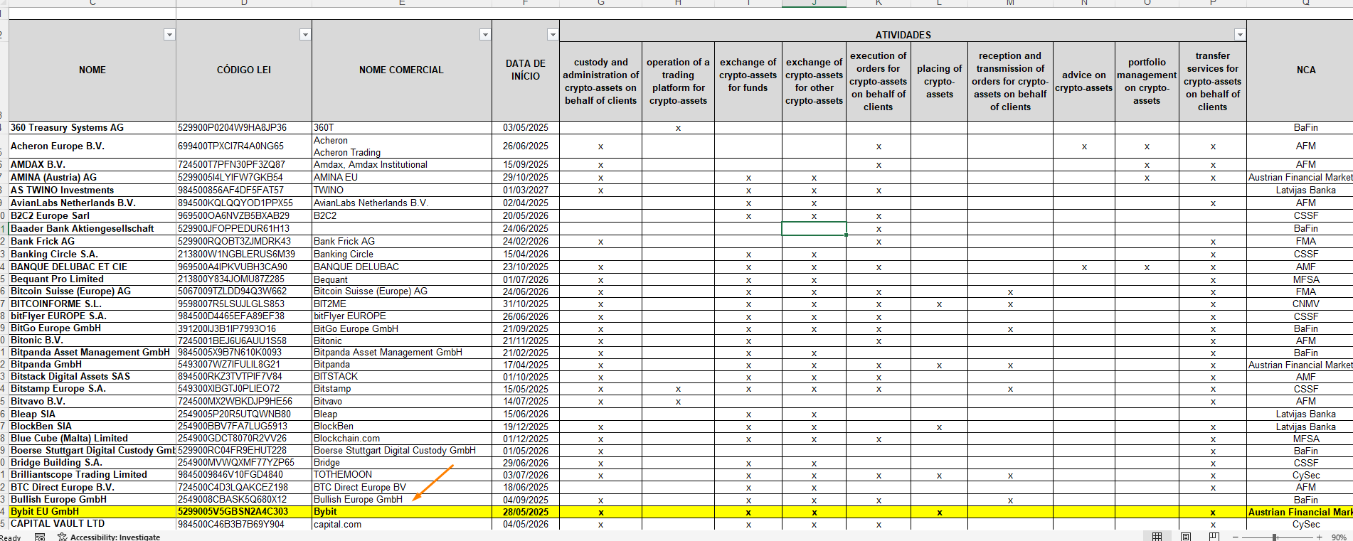
Task: Click the highlighted 'Bybit EU GmbH' cell
Action: 92,511
